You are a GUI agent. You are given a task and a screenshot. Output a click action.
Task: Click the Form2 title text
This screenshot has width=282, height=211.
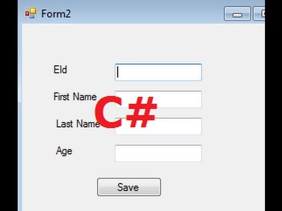(56, 14)
